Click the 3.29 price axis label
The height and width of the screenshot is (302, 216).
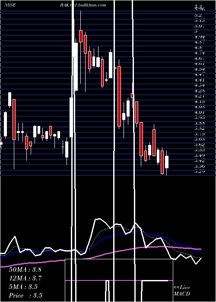click(x=200, y=171)
